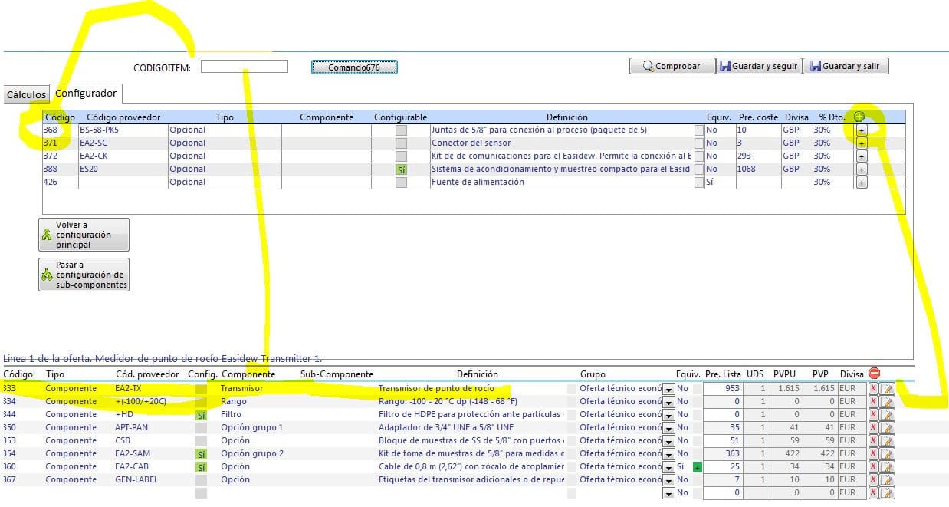Click the red remove icon beside the Divisa header
This screenshot has height=507, width=949.
click(874, 374)
